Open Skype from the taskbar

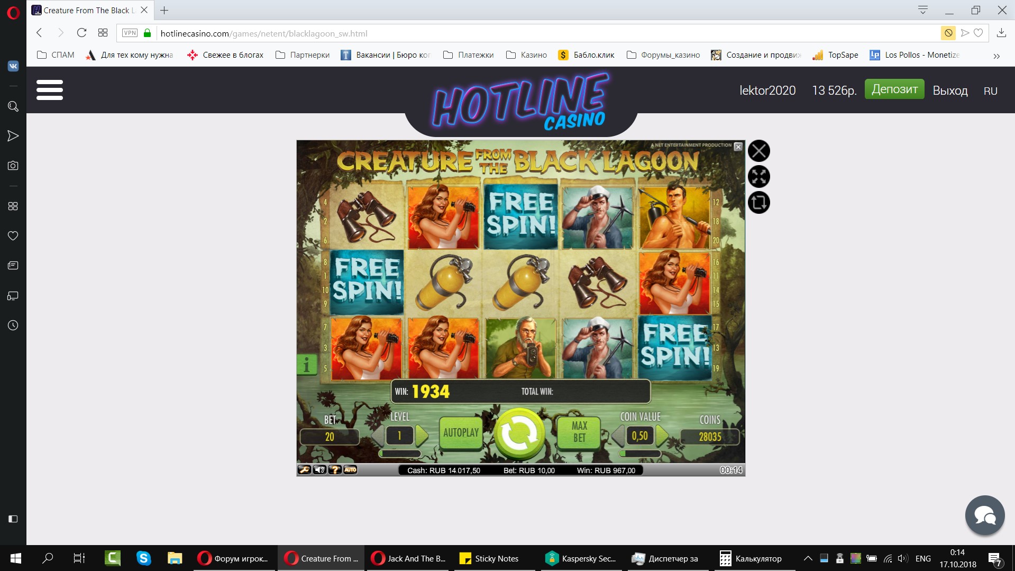click(143, 558)
